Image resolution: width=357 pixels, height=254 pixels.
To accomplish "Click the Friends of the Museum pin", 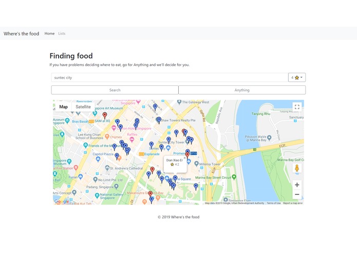I will click(x=86, y=145).
